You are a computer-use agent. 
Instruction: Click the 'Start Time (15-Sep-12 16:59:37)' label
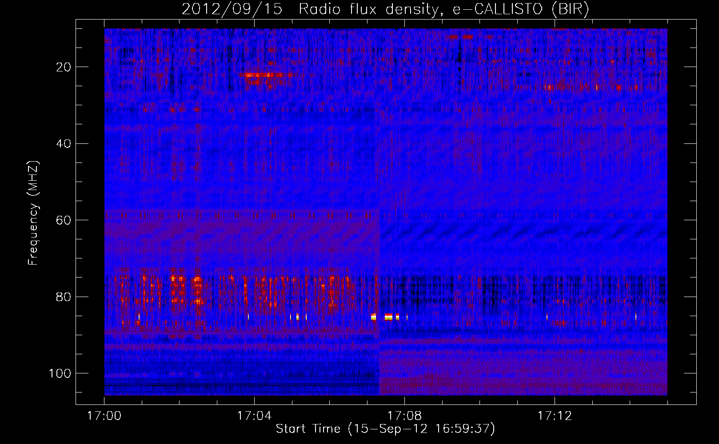[x=385, y=429]
